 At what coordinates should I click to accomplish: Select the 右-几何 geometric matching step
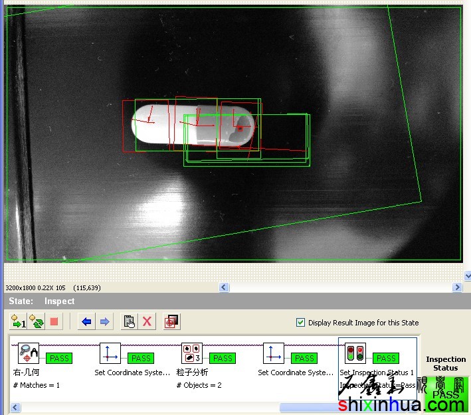pos(29,354)
